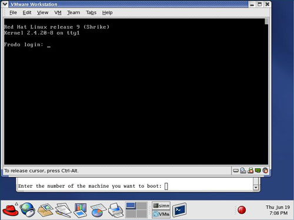
Task: Minimize the VMware Workstation window
Action: point(252,4)
